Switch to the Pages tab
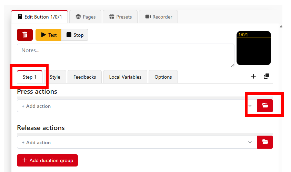Viewport: 291px width, 172px height. pyautogui.click(x=86, y=17)
